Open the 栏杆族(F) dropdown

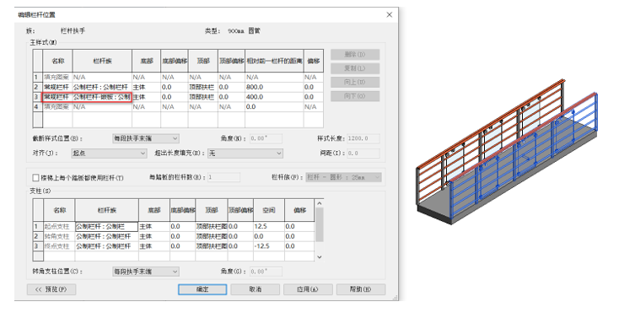pos(343,177)
